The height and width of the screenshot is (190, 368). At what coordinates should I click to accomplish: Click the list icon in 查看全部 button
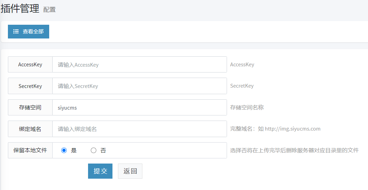point(16,32)
